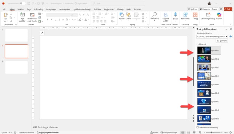The width and height of the screenshot is (234, 134).
Task: Open the font size combo box
Action: pos(74,15)
